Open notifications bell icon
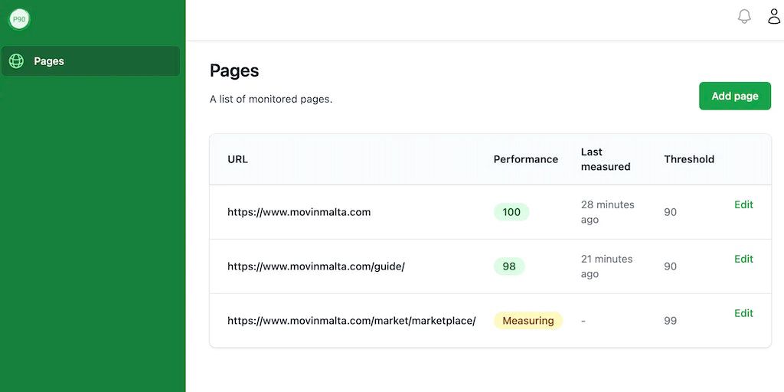This screenshot has height=392, width=784. click(x=744, y=17)
